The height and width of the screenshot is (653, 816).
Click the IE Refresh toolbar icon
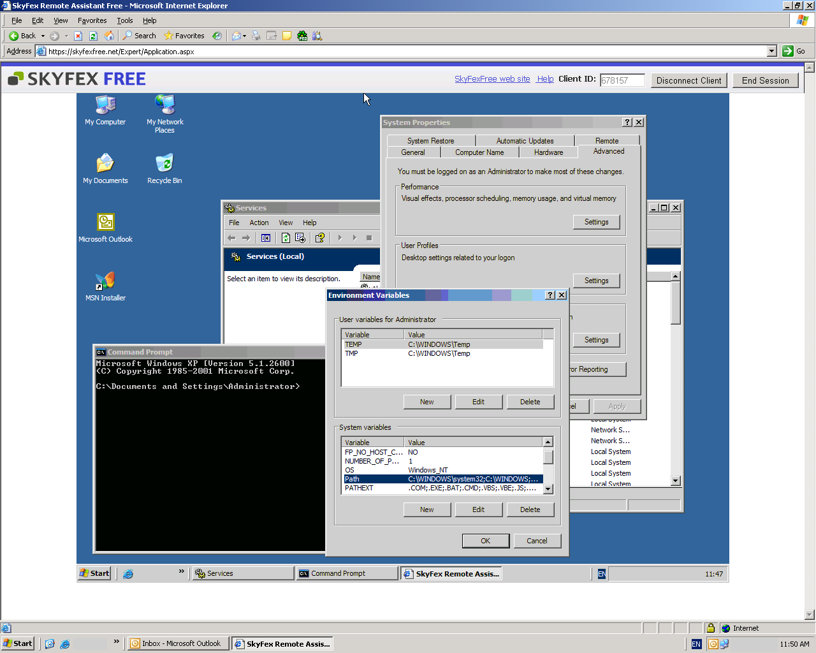point(93,36)
